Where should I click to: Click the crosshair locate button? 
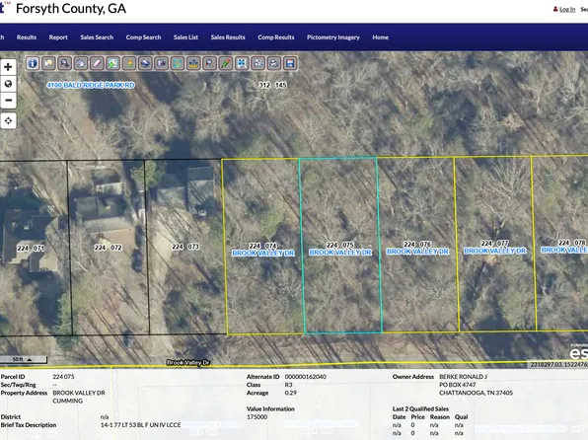(8, 120)
